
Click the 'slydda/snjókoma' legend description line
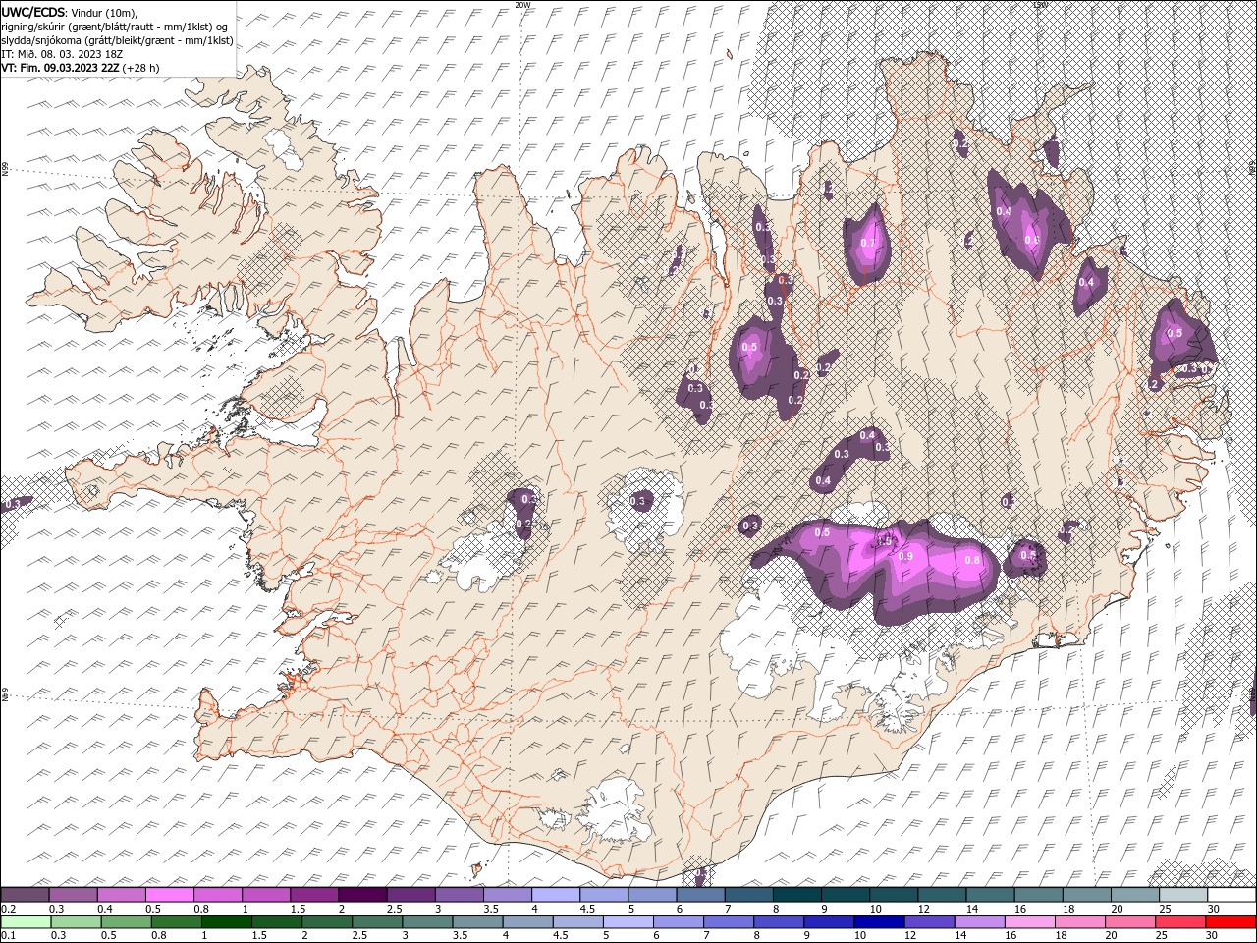tap(117, 40)
